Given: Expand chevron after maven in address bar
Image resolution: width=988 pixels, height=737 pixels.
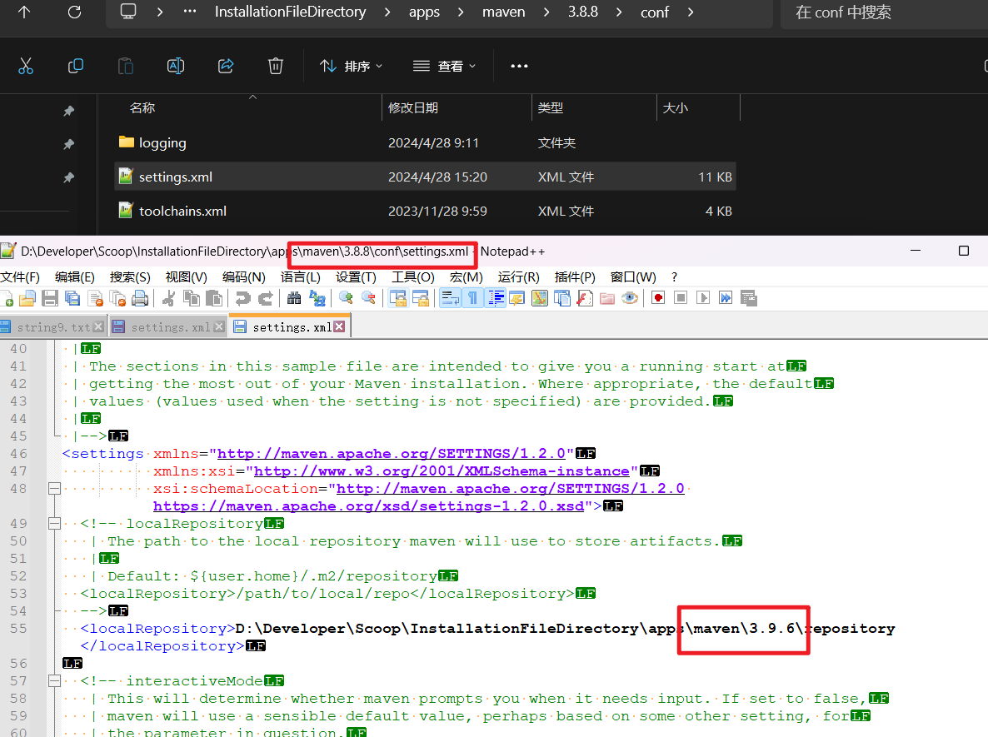Looking at the screenshot, I should [546, 12].
